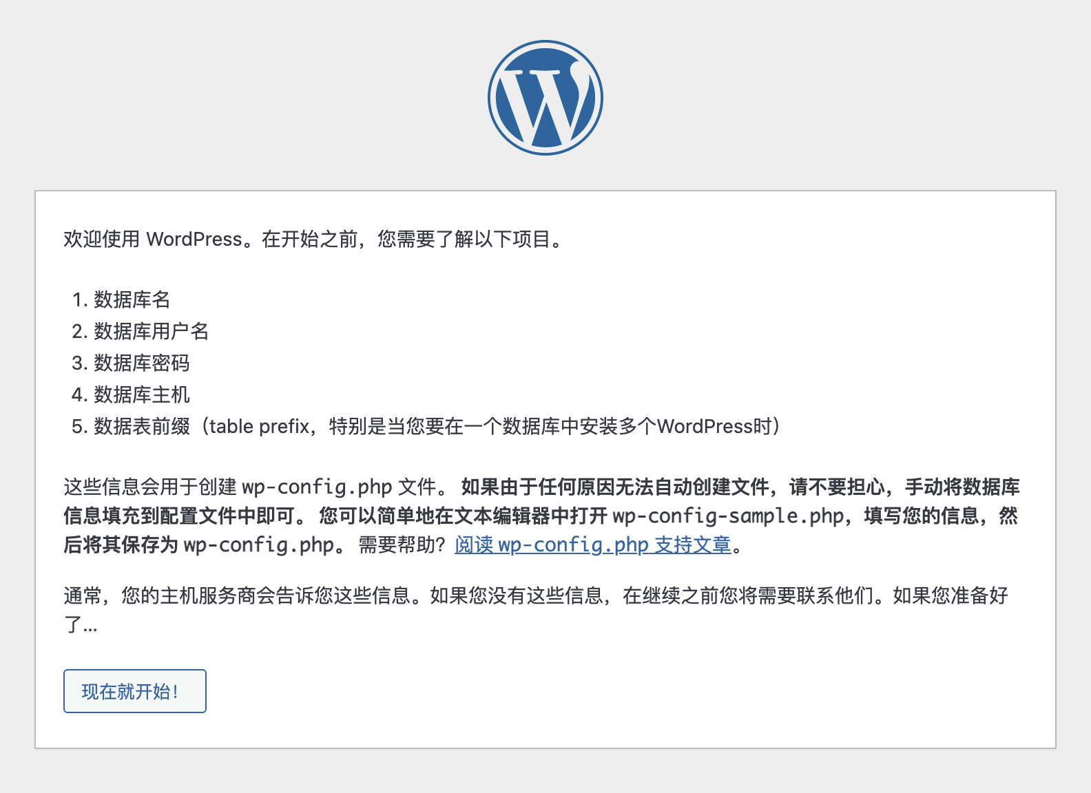Click the 需要帮助? text
The height and width of the screenshot is (793, 1091).
(x=402, y=544)
